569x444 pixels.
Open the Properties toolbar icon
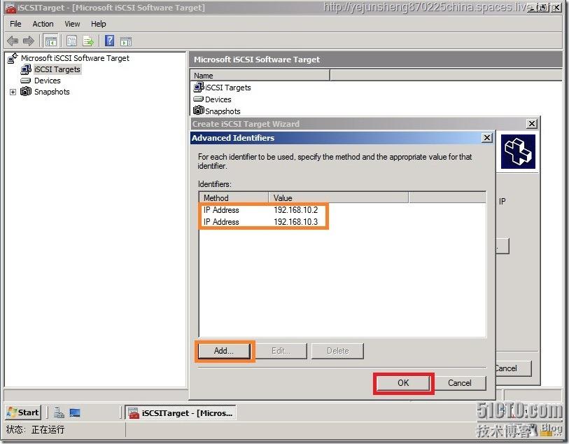(71, 41)
